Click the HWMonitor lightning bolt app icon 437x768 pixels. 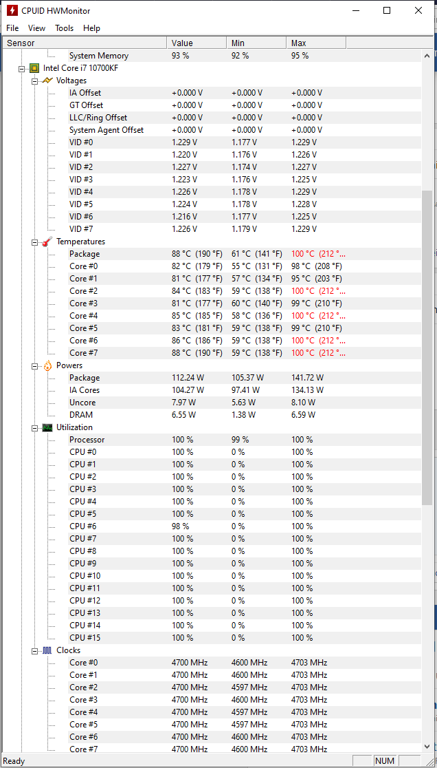pyautogui.click(x=12, y=10)
